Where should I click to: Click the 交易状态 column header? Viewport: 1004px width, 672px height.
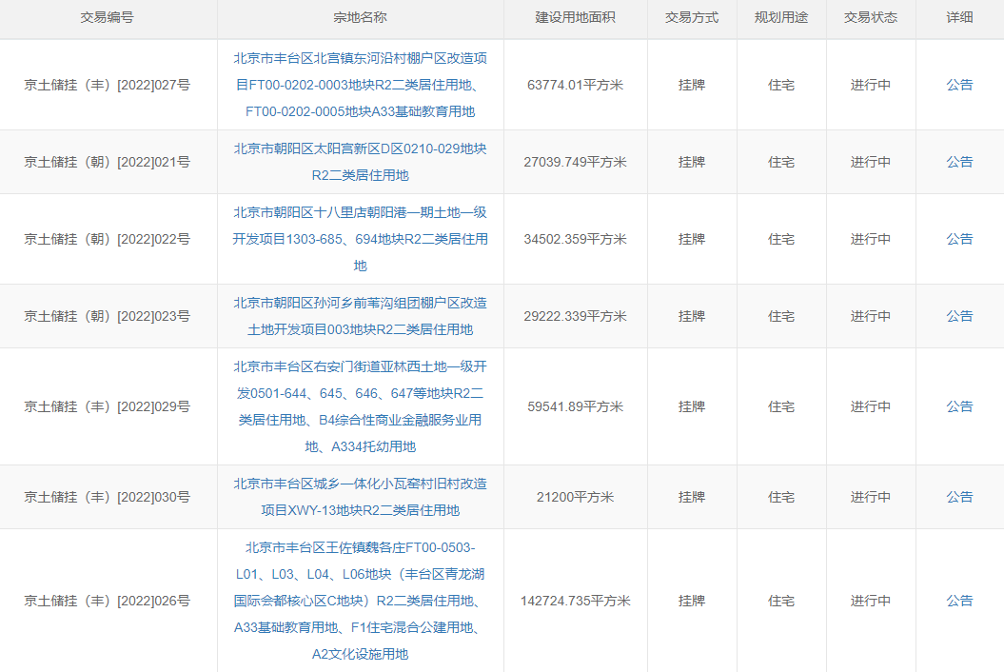click(870, 18)
